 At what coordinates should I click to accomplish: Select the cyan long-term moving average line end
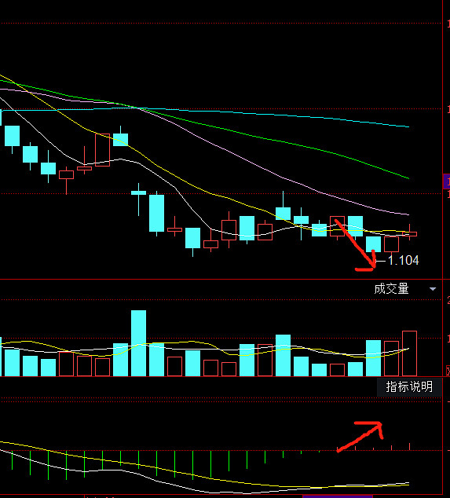pos(408,126)
